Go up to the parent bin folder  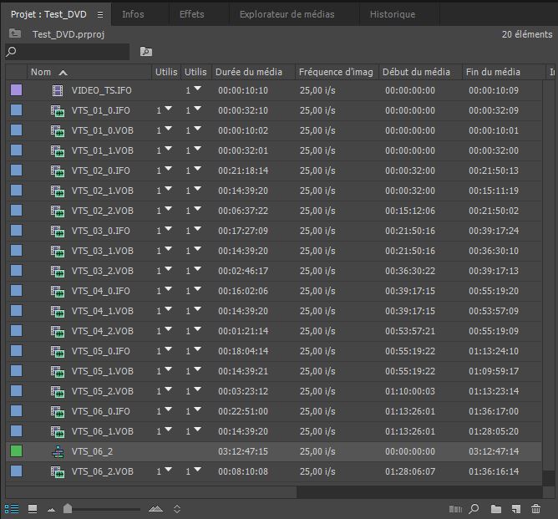pyautogui.click(x=15, y=33)
